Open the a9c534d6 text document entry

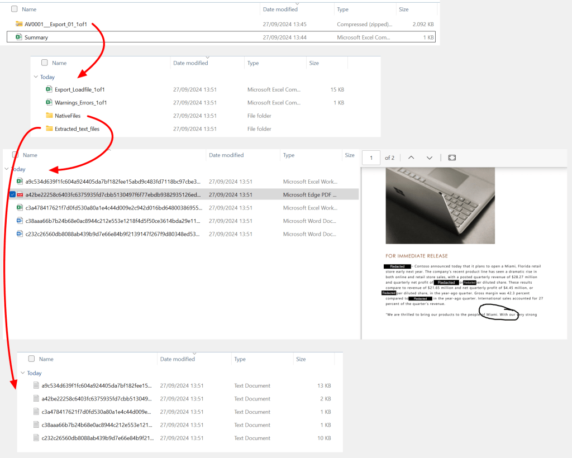click(96, 386)
